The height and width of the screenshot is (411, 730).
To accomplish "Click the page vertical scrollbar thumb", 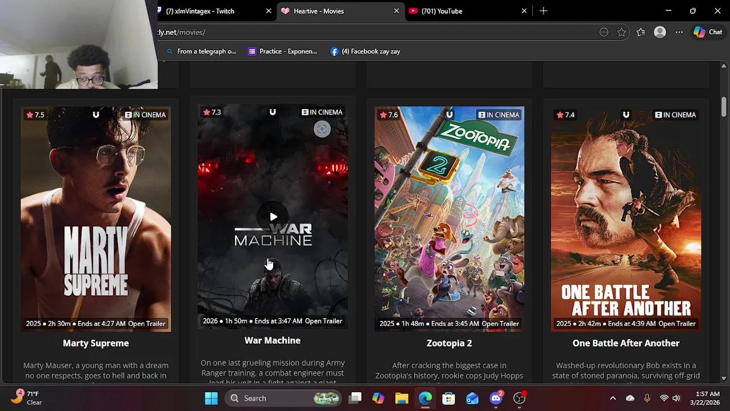I will tap(724, 106).
